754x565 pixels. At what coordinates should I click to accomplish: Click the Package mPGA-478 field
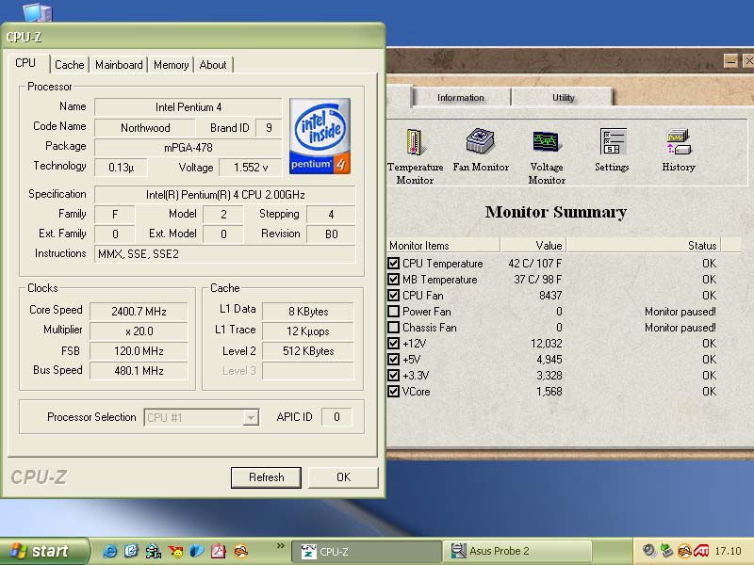(188, 148)
